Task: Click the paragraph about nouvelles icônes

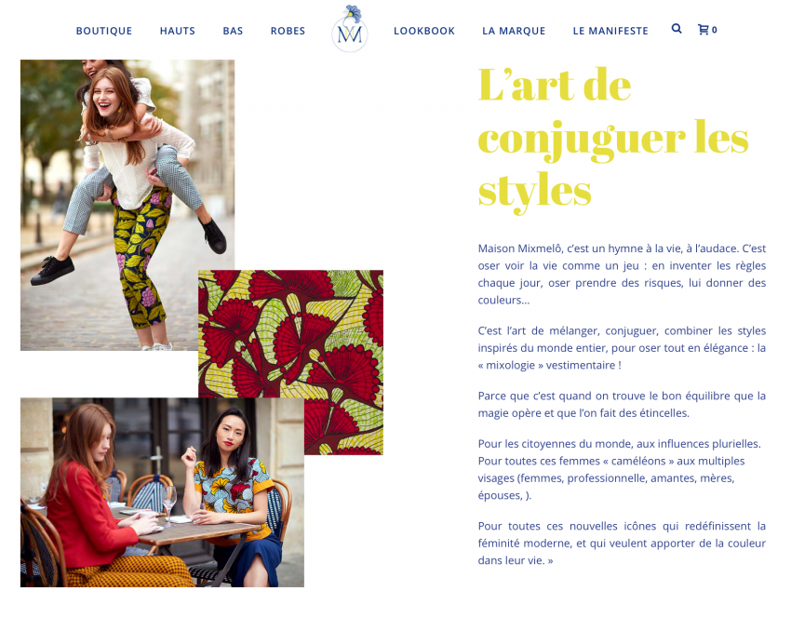Action: click(622, 543)
